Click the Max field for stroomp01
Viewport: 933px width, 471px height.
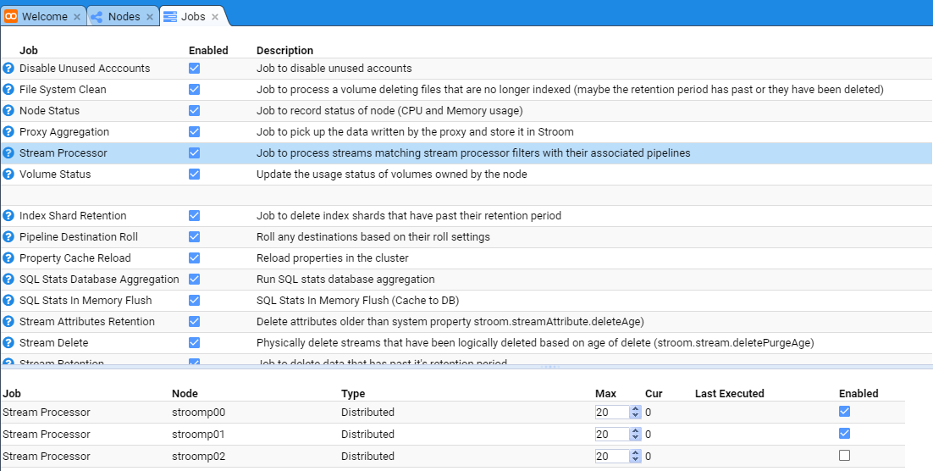611,435
